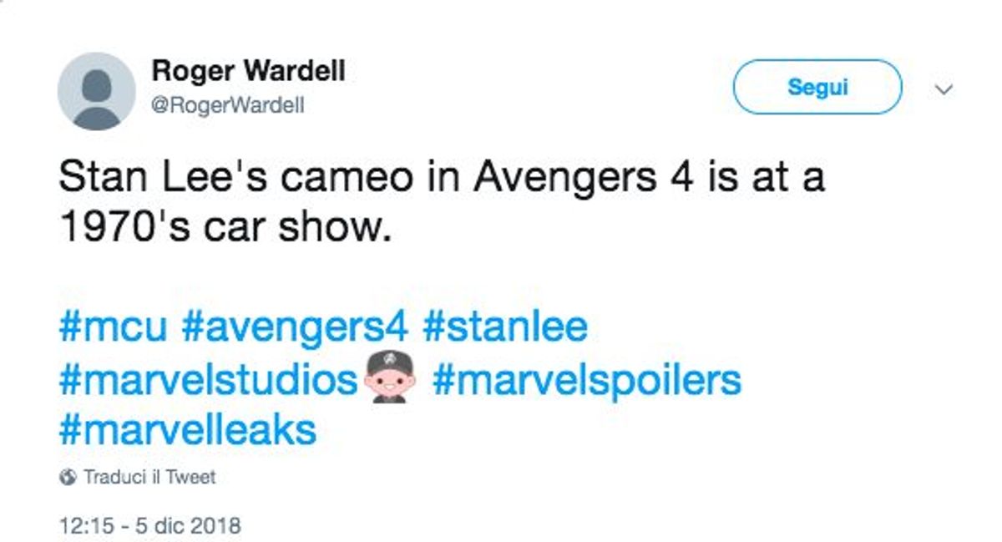Visit the #stanlee hashtag
1002x542 pixels.
click(505, 327)
